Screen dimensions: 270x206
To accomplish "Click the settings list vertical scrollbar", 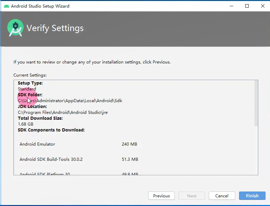I will 256,104.
